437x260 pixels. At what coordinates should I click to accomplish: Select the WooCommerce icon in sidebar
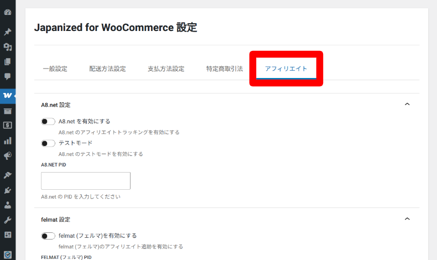(8, 96)
